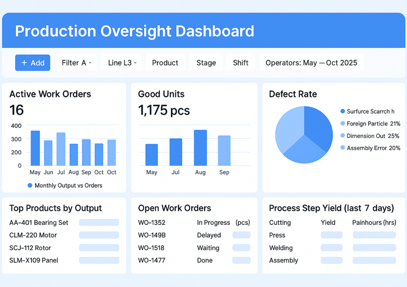Open work order WO-1352
The height and width of the screenshot is (287, 407).
click(151, 223)
